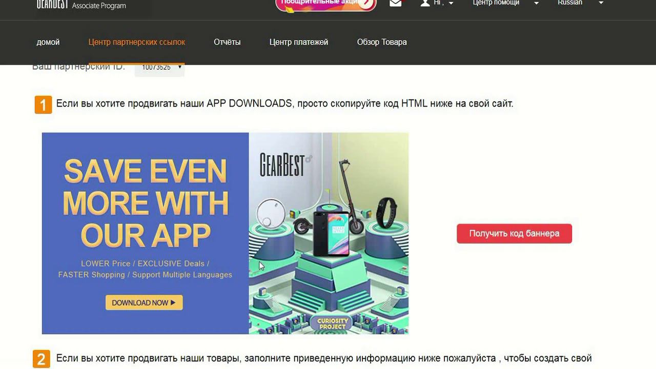The height and width of the screenshot is (369, 656).
Task: Open the Russian language dropdown
Action: 580,3
